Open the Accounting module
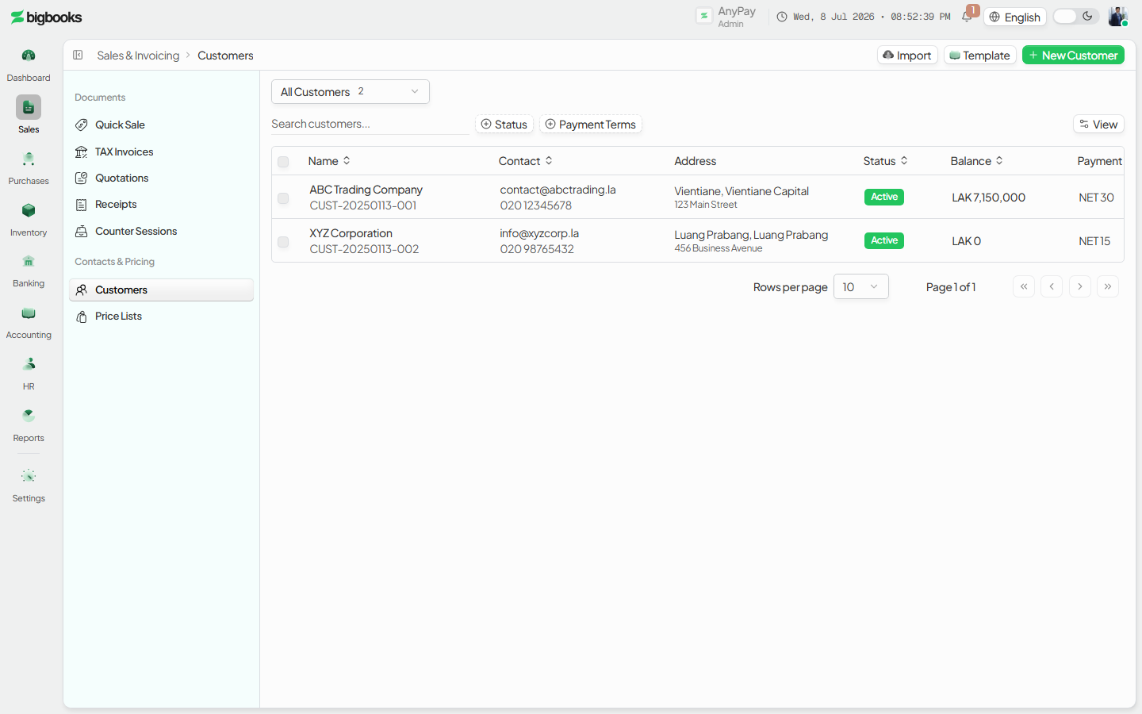The height and width of the screenshot is (714, 1142). [29, 322]
